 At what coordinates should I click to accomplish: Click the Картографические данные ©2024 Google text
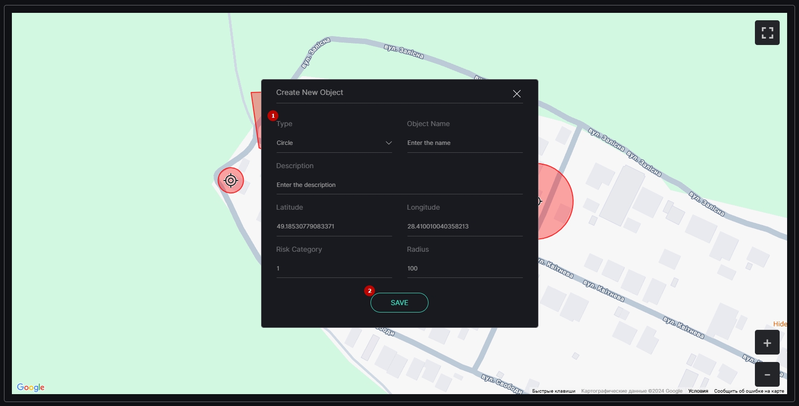[632, 391]
